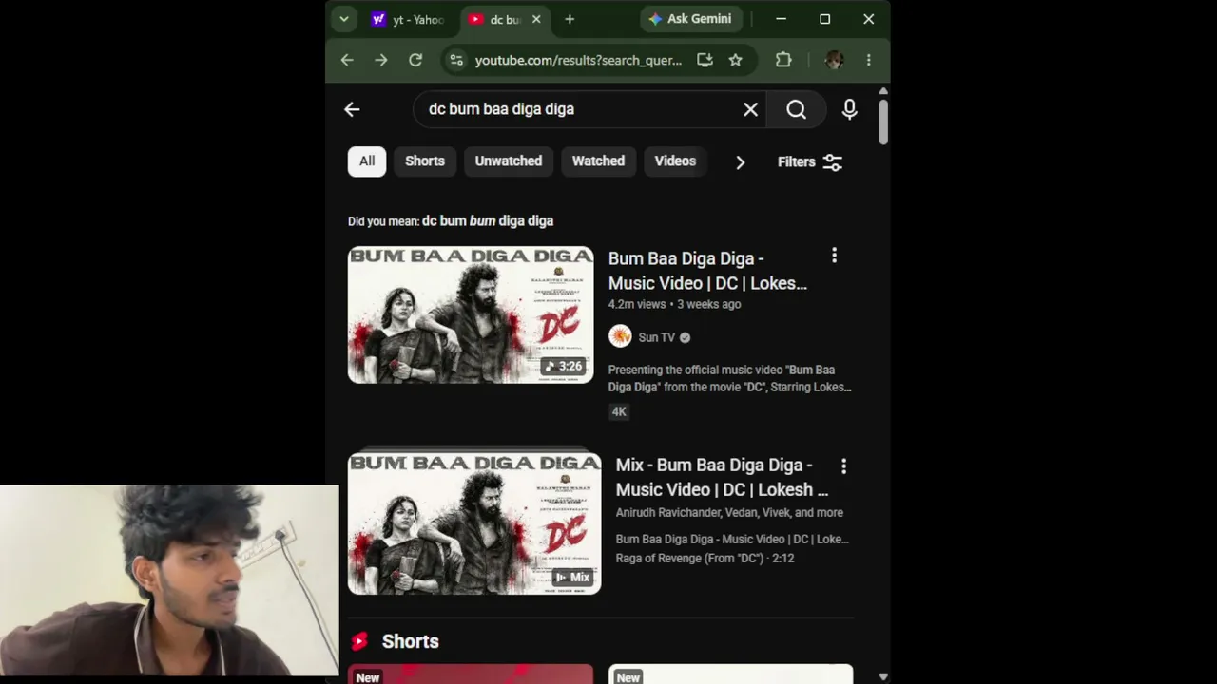Viewport: 1217px width, 684px height.
Task: Start voice search with microphone icon
Action: [x=849, y=109]
